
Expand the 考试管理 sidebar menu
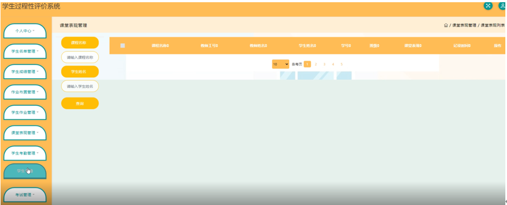pyautogui.click(x=25, y=195)
